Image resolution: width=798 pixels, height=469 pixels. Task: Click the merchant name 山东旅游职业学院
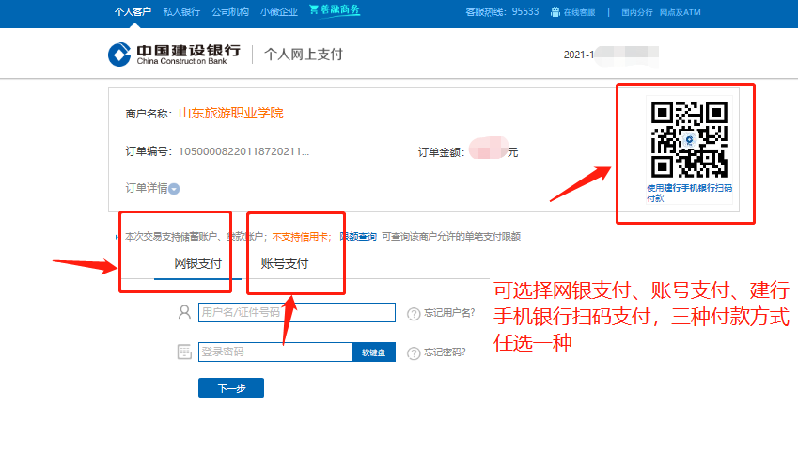[231, 113]
